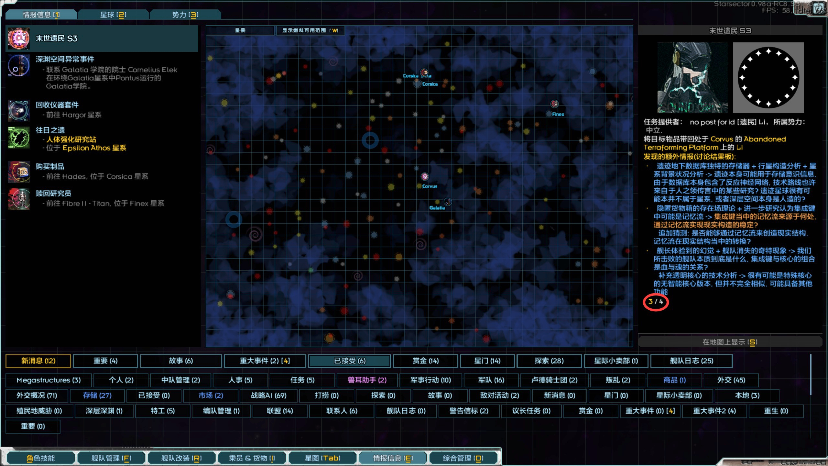The height and width of the screenshot is (466, 828).
Task: Toggle fuel range display button [W]
Action: tap(310, 30)
